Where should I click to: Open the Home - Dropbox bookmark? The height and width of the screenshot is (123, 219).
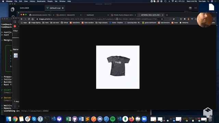click(116, 23)
